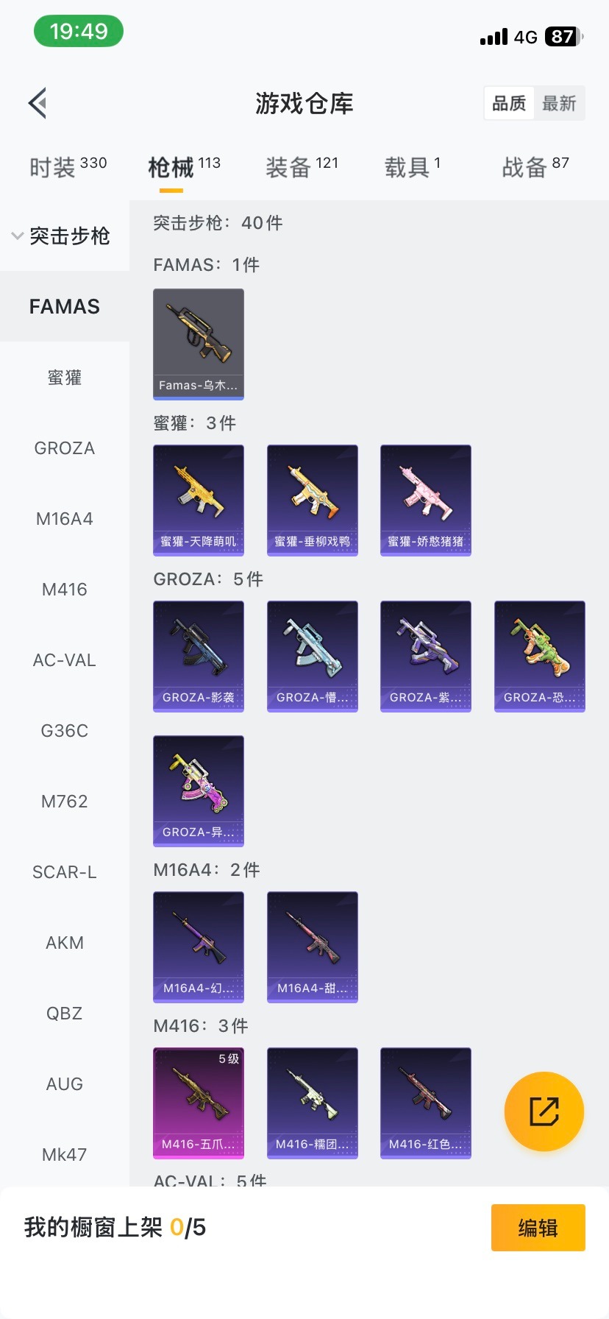This screenshot has width=609, height=1319.
Task: Tap the back arrow icon
Action: [38, 103]
